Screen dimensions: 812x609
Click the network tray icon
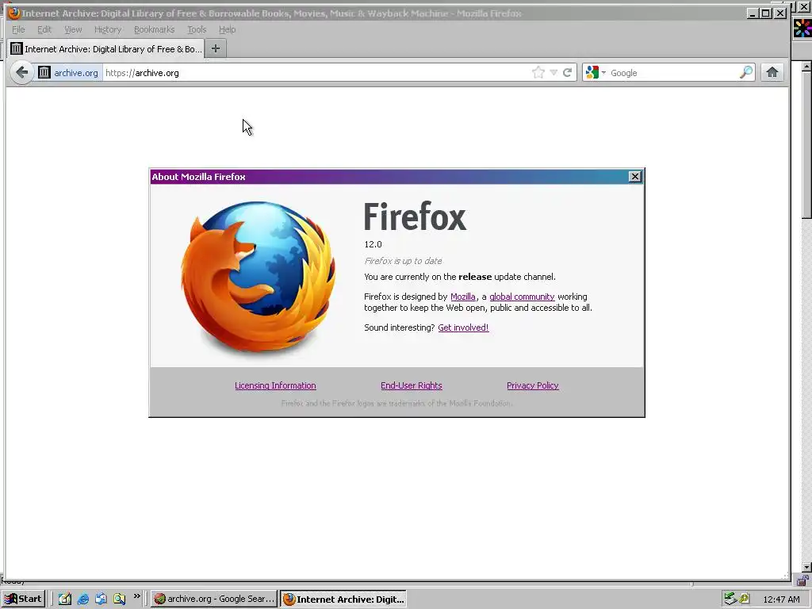coord(730,599)
